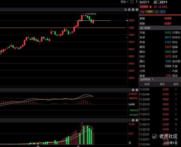Click the L2 level badge
This screenshot has width=181, height=147.
[156, 12]
